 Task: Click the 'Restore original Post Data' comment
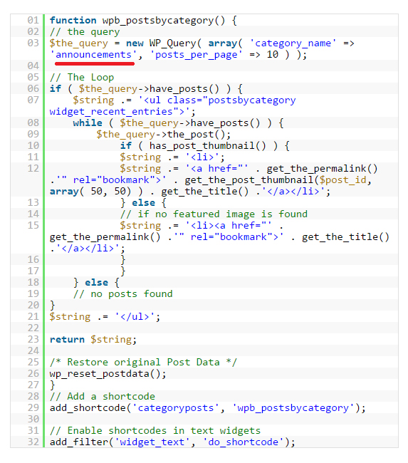coord(143,363)
